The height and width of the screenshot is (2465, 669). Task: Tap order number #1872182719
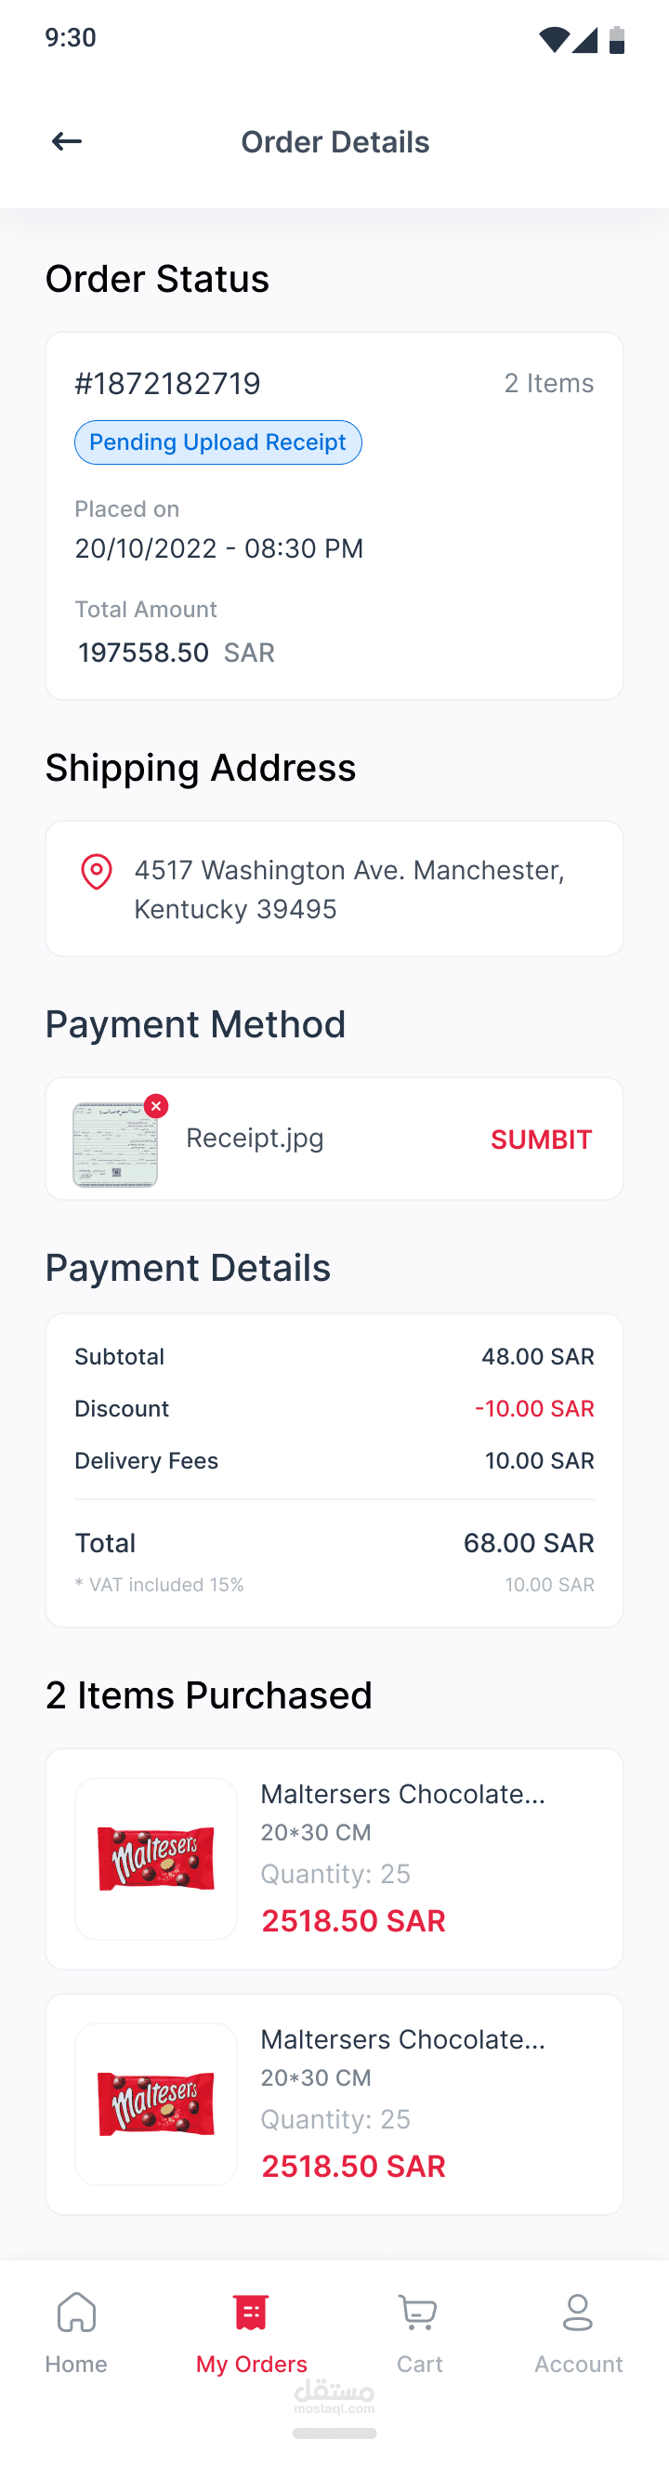(167, 384)
